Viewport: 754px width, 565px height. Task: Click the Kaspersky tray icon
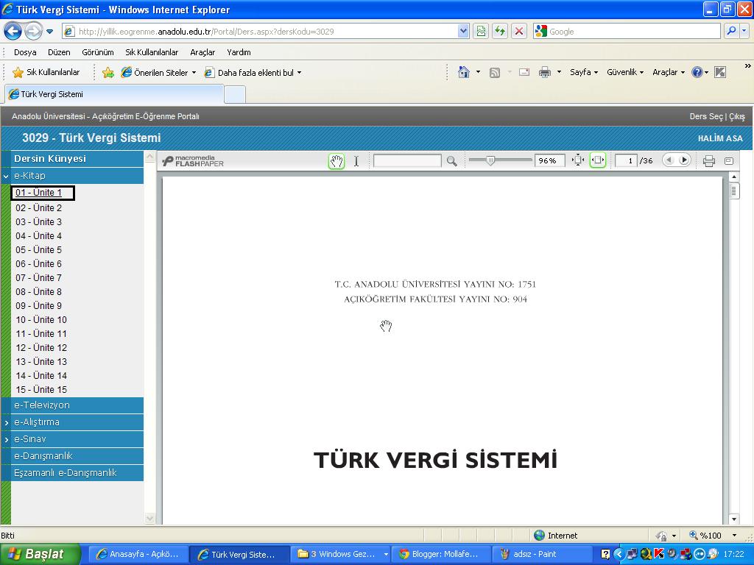[x=659, y=554]
